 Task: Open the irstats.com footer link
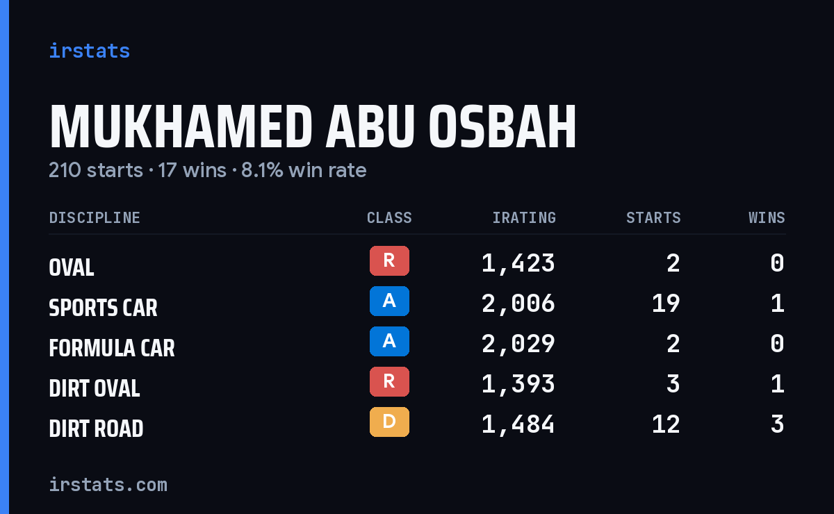[x=108, y=484]
